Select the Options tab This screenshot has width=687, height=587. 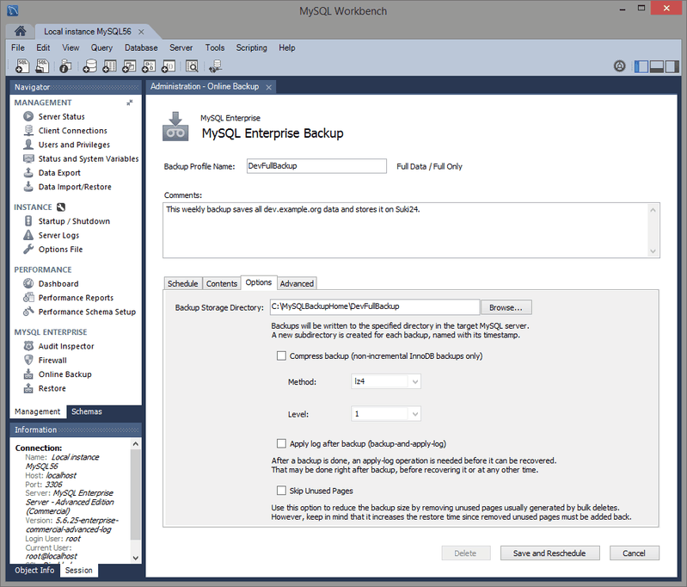[x=259, y=282]
